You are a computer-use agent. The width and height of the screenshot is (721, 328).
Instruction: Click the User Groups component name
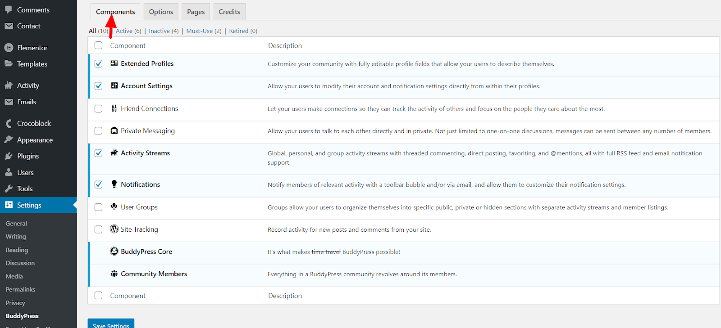pyautogui.click(x=139, y=207)
